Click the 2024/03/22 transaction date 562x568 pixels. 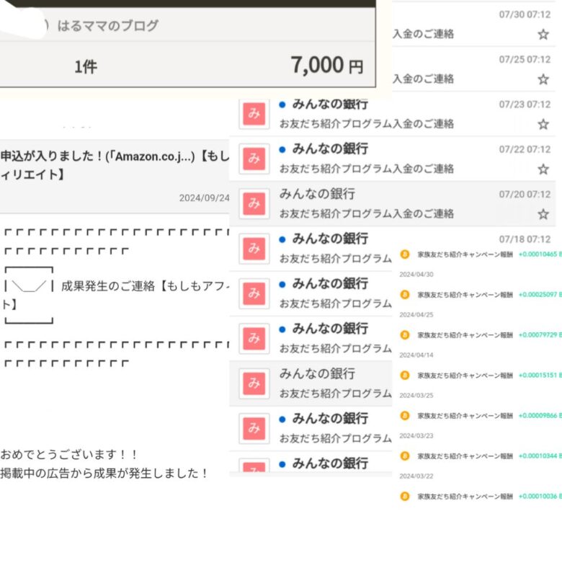coord(416,476)
